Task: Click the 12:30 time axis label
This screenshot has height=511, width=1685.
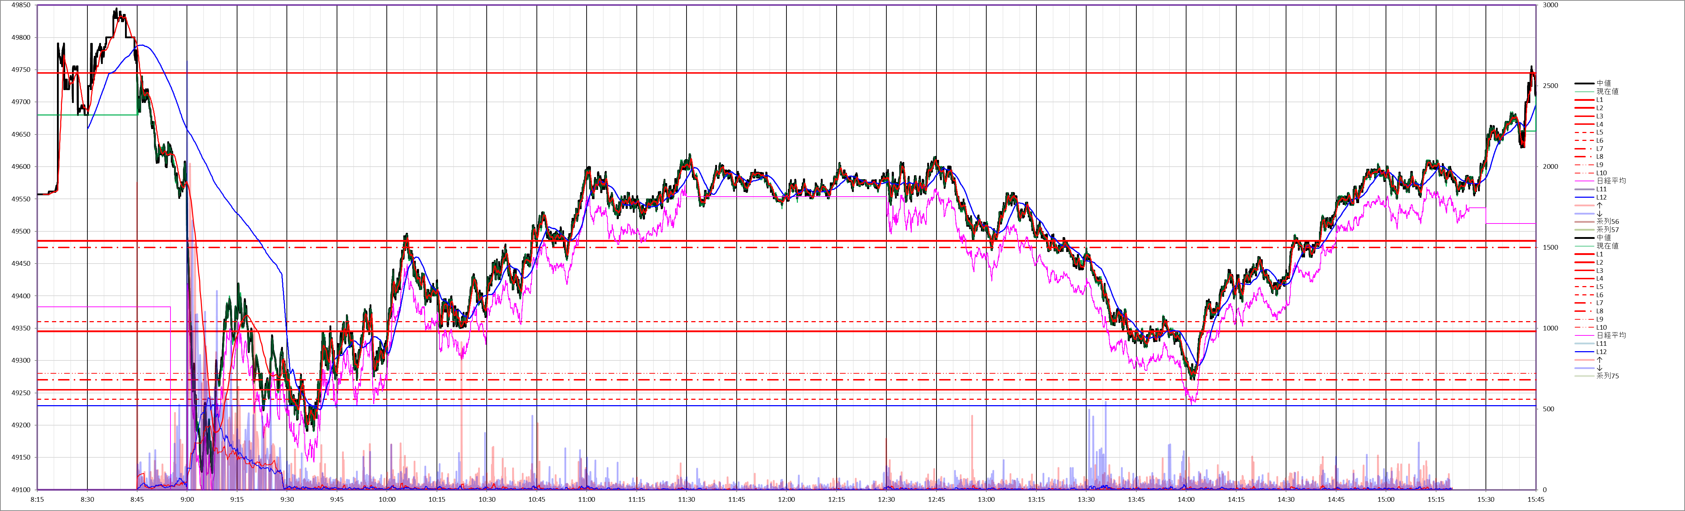Action: [x=886, y=500]
